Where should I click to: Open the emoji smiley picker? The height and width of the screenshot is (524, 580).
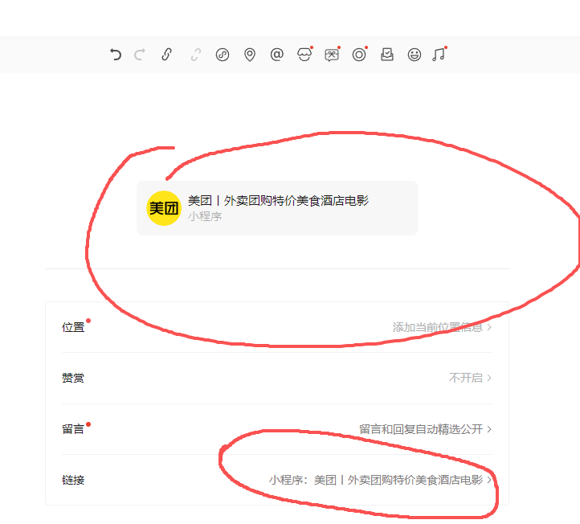(x=415, y=55)
